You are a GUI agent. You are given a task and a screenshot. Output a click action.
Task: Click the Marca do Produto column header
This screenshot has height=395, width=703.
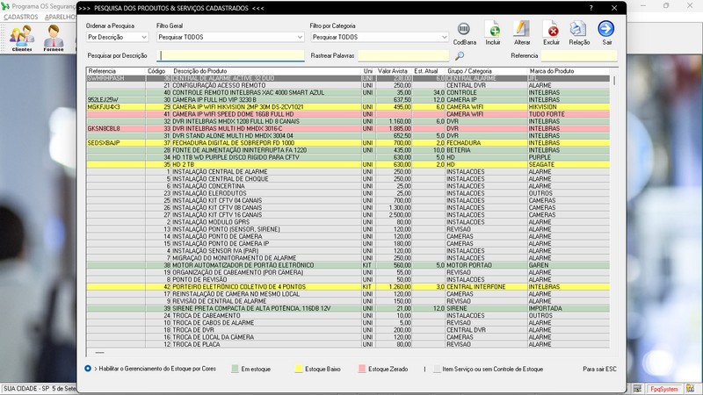(x=569, y=71)
